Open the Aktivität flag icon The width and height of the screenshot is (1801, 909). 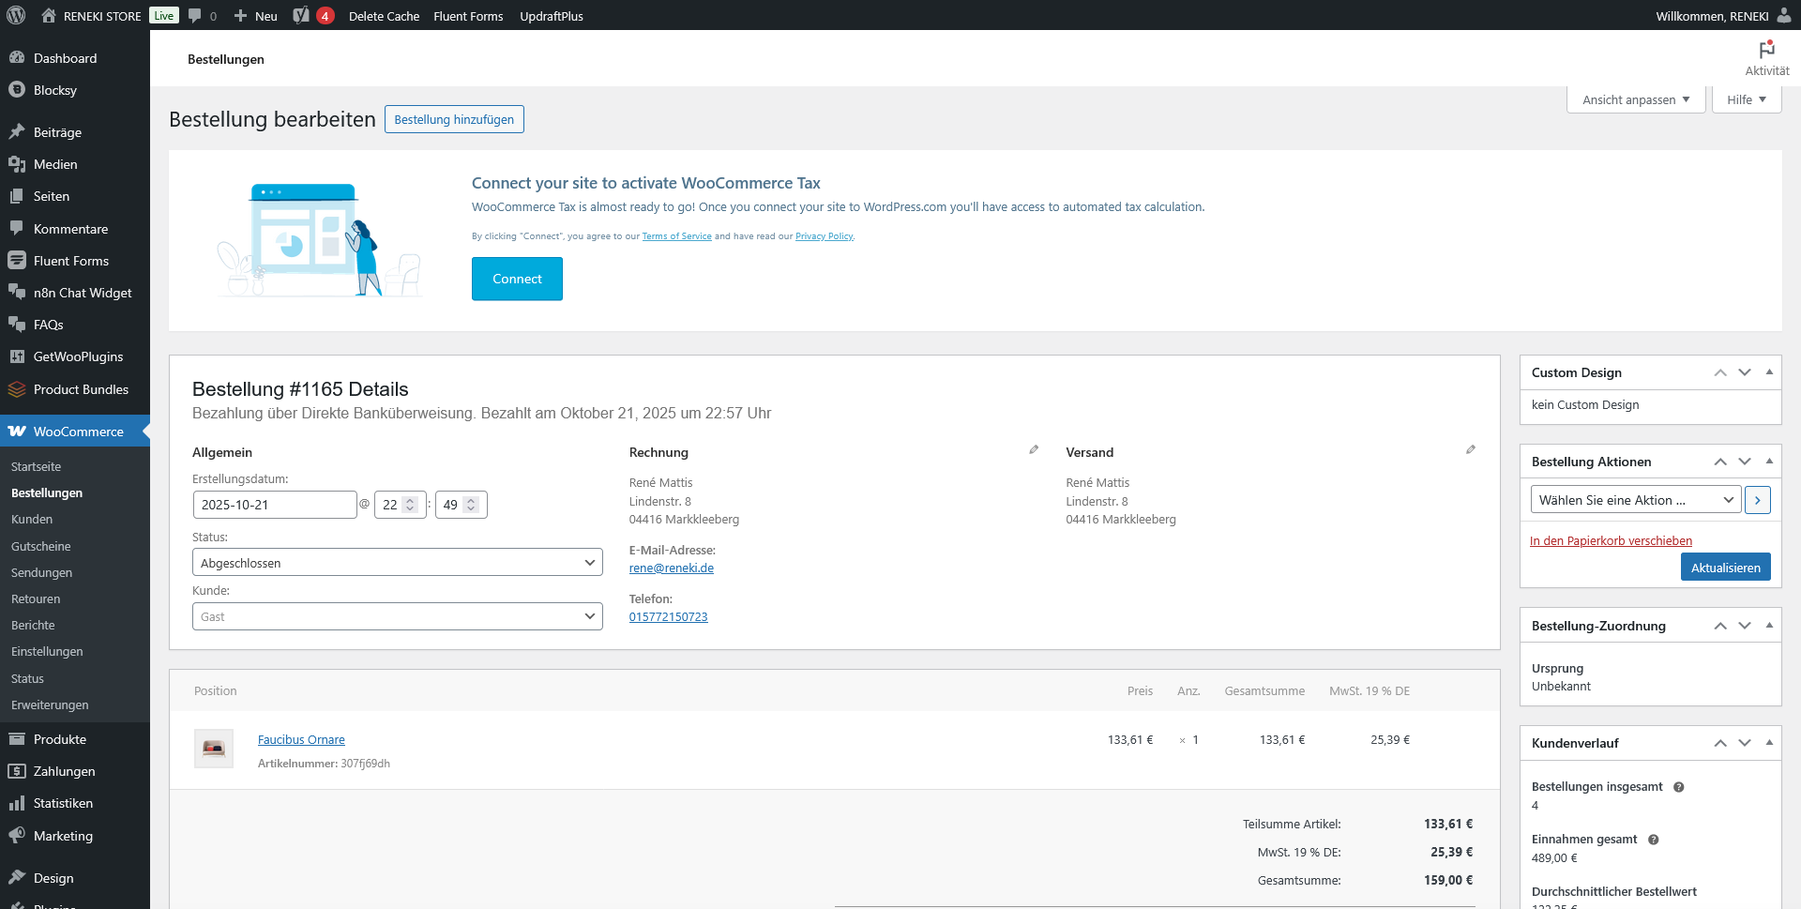pyautogui.click(x=1766, y=50)
